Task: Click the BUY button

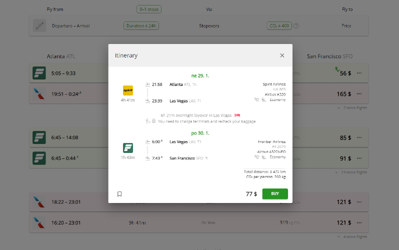Action: tap(275, 193)
